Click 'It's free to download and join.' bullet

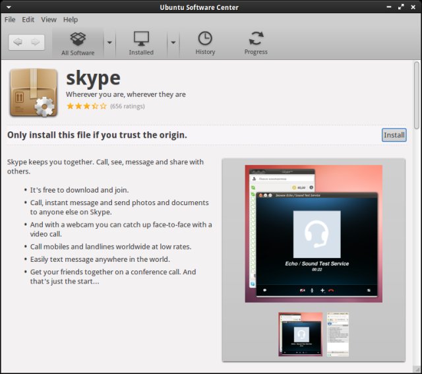(79, 190)
